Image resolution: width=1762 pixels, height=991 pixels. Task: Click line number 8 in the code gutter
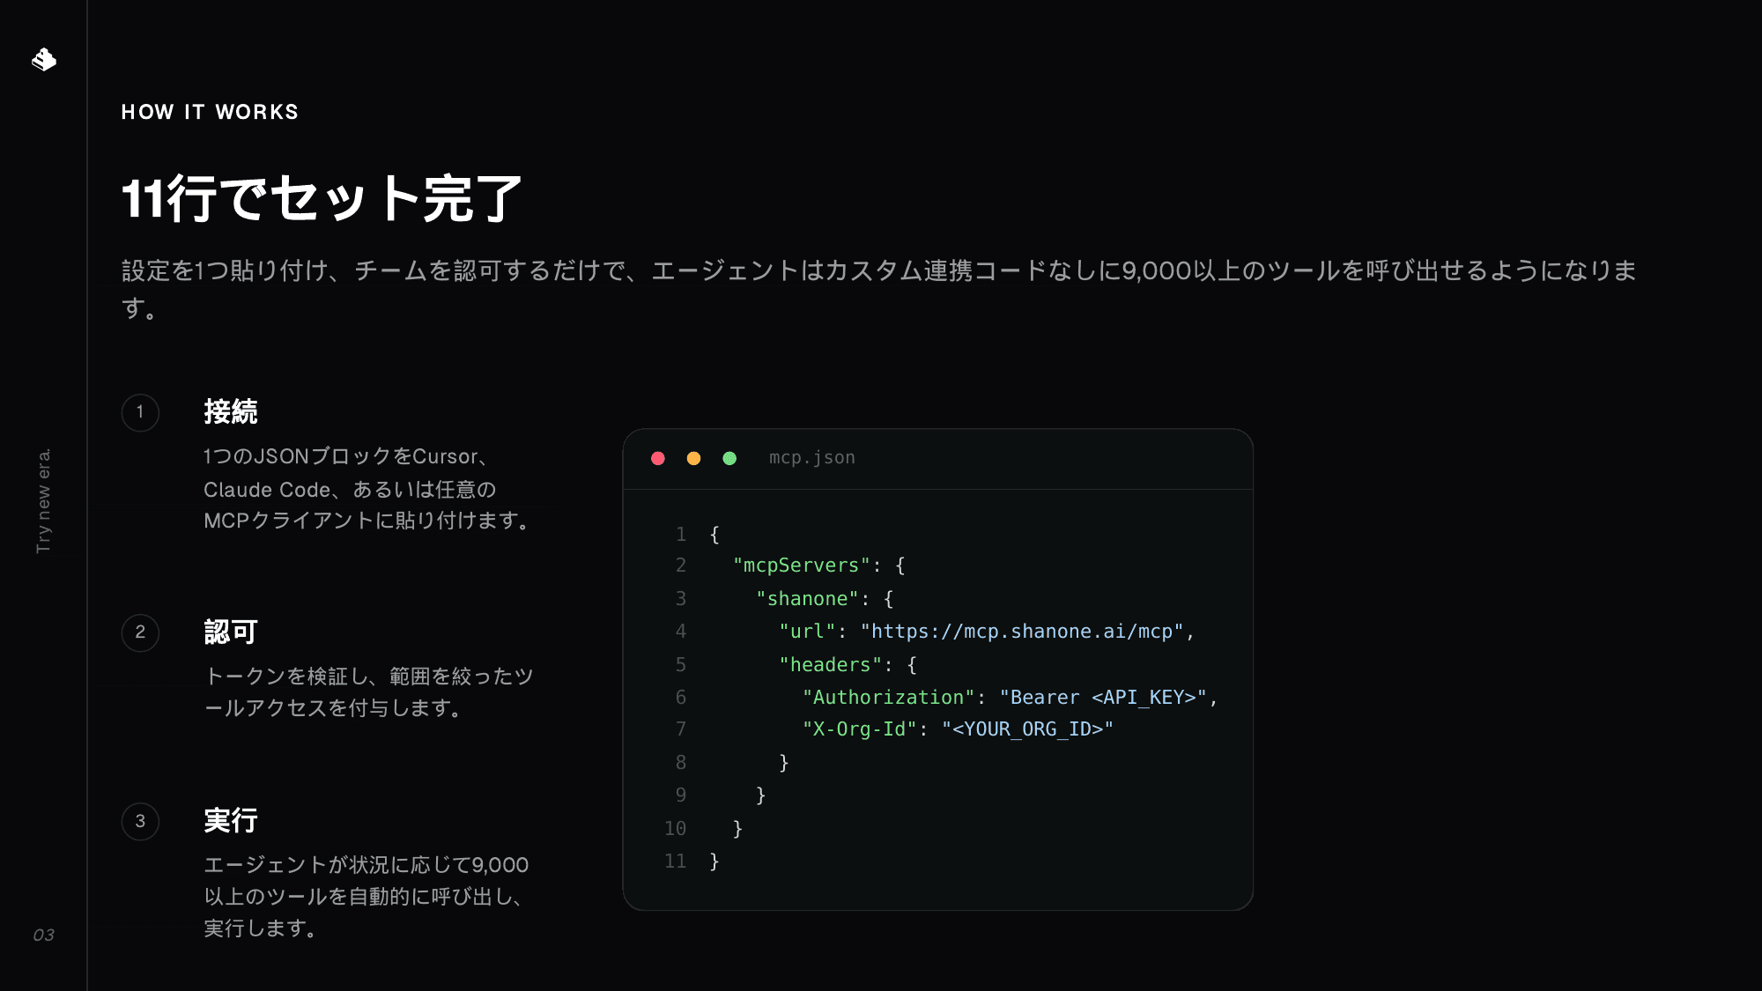click(x=681, y=763)
